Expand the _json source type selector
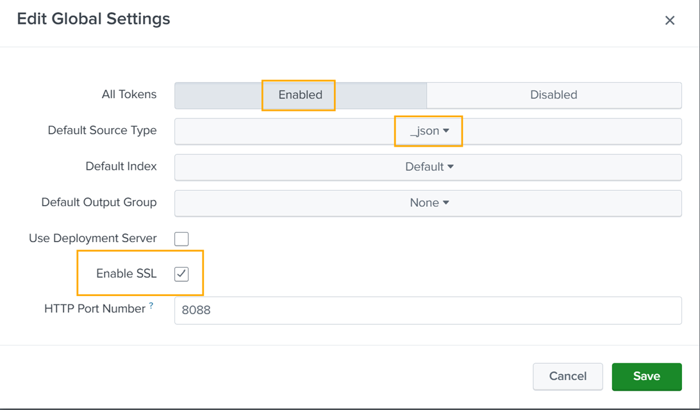 point(428,131)
